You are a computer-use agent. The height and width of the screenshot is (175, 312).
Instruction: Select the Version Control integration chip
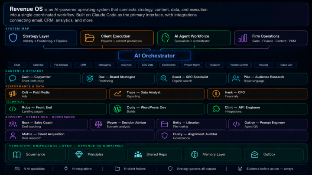click(239, 65)
